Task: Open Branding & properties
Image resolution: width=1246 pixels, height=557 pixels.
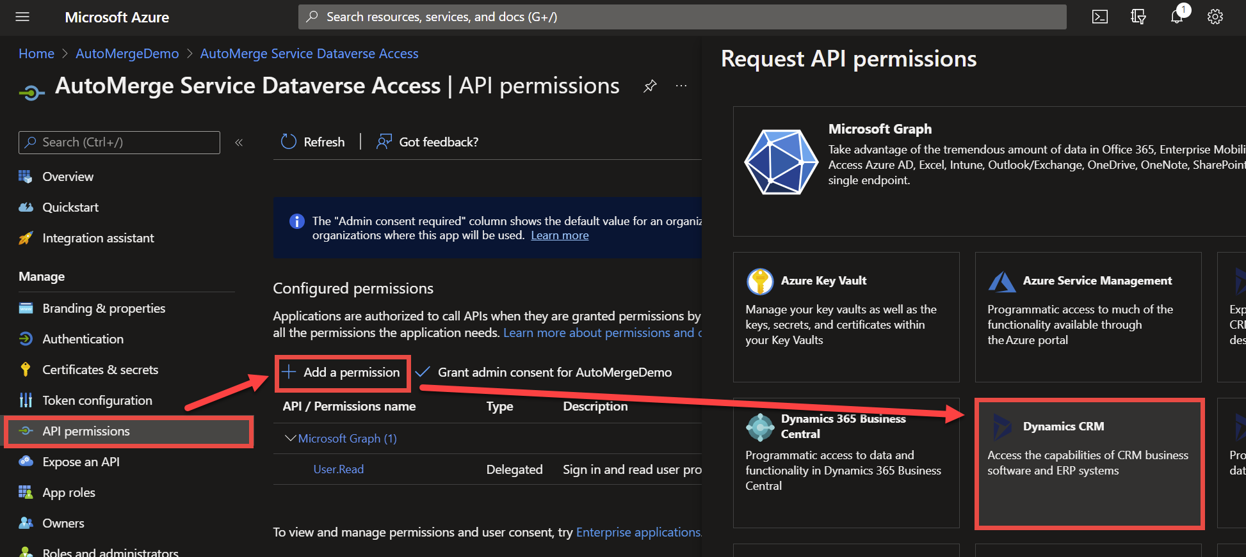Action: pos(104,308)
